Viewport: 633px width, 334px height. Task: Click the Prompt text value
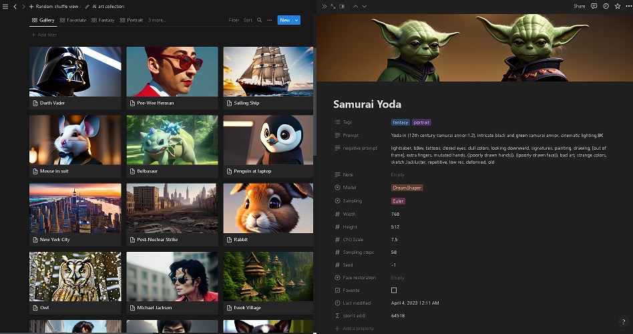pyautogui.click(x=497, y=136)
